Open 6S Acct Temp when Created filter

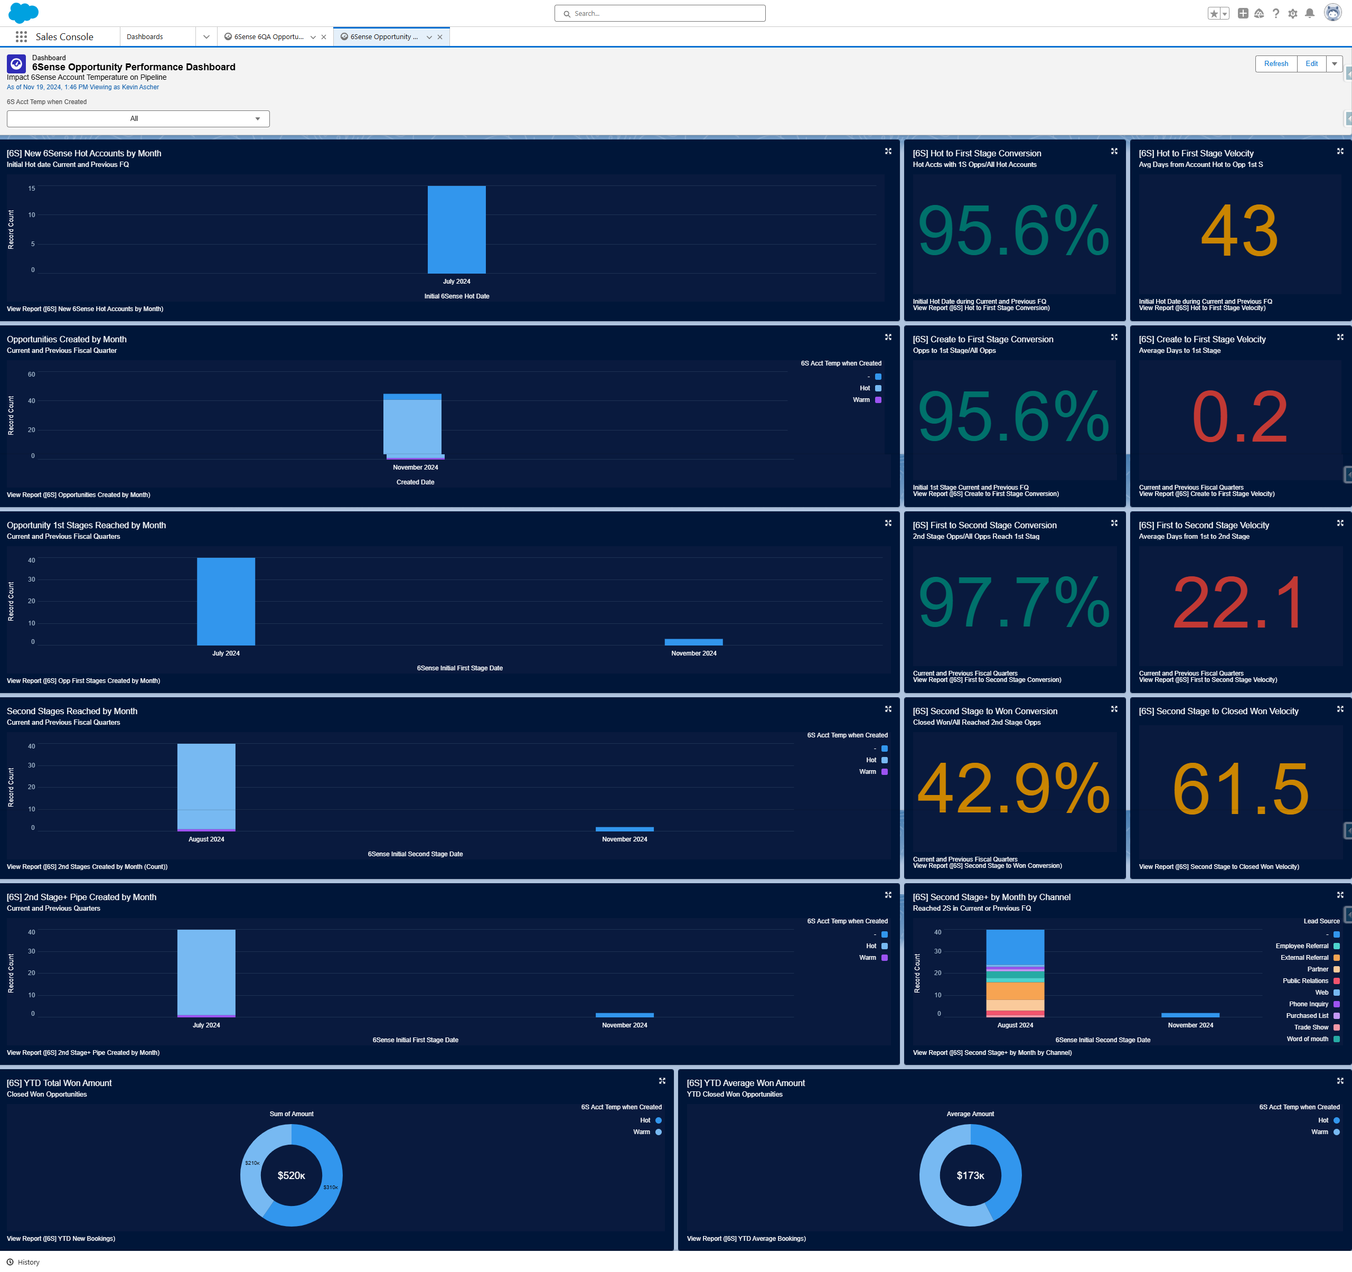click(x=138, y=119)
